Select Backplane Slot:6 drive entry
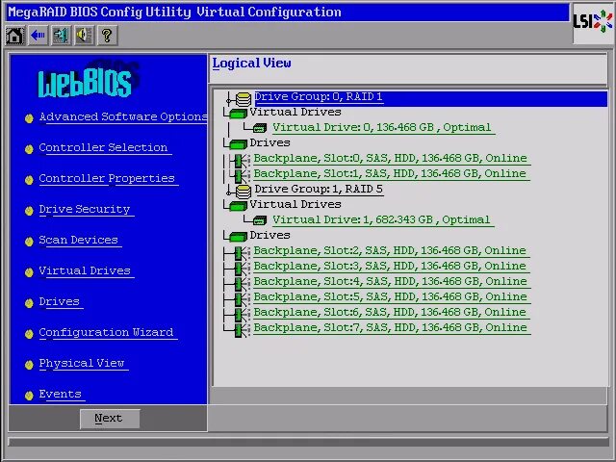 (390, 312)
